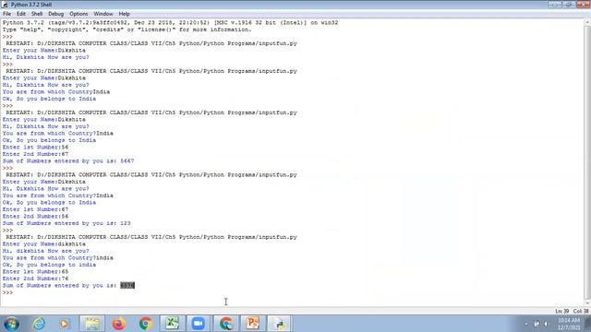The image size is (591, 332).
Task: Click the 'Ln: 39' status bar entry
Action: [x=561, y=312]
